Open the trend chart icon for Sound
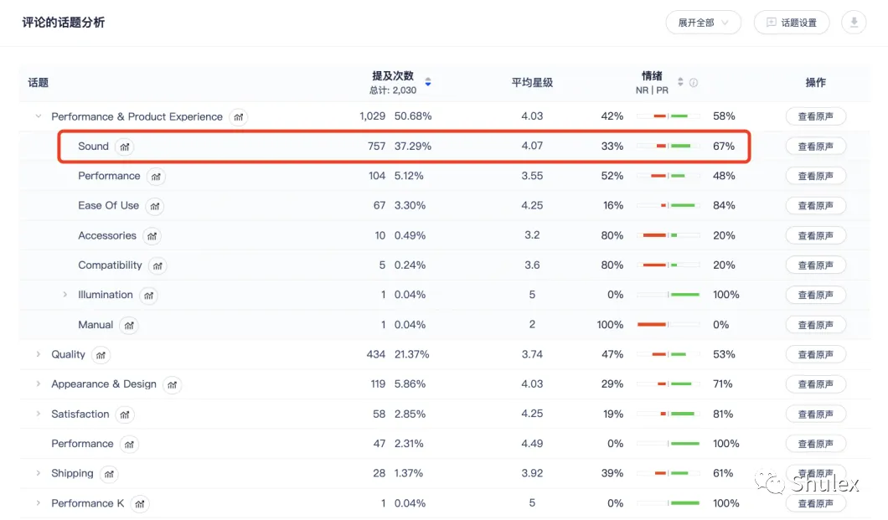 coord(125,147)
